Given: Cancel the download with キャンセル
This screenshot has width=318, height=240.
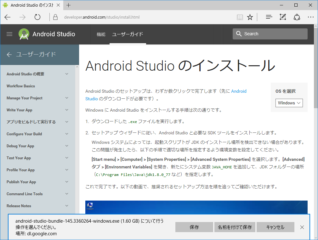Looking at the screenshot, I should 275,227.
